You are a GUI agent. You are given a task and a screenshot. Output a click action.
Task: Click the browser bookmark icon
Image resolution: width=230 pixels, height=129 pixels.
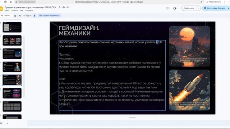[201, 2]
